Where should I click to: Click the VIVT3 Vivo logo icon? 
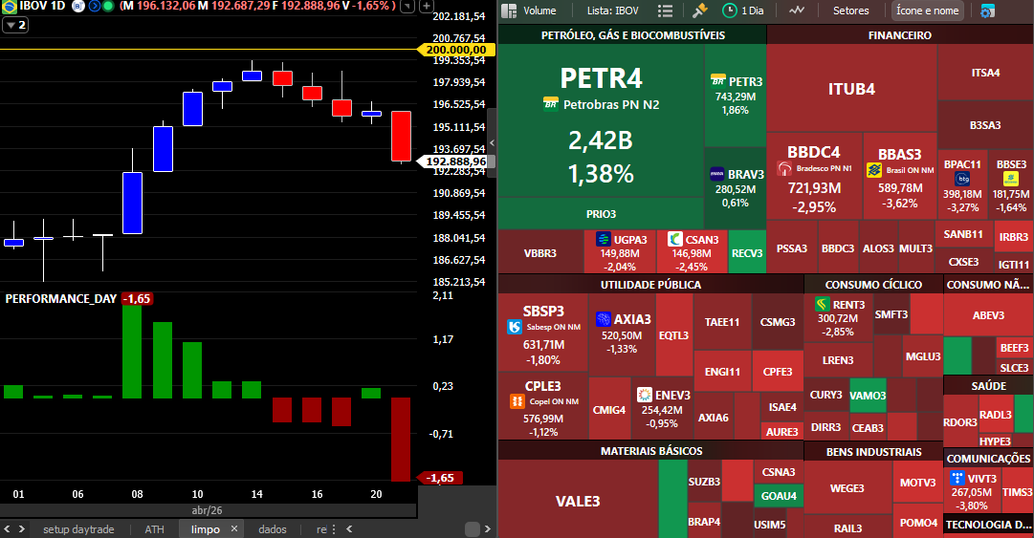point(957,478)
